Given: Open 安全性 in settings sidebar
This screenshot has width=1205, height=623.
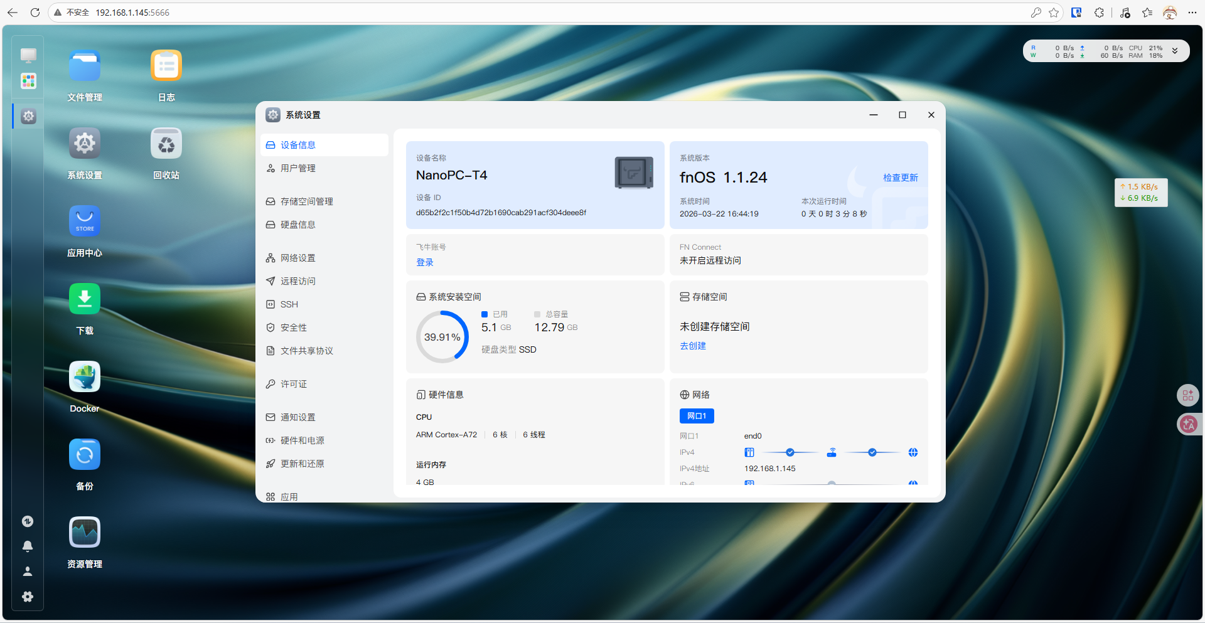Looking at the screenshot, I should (324, 327).
